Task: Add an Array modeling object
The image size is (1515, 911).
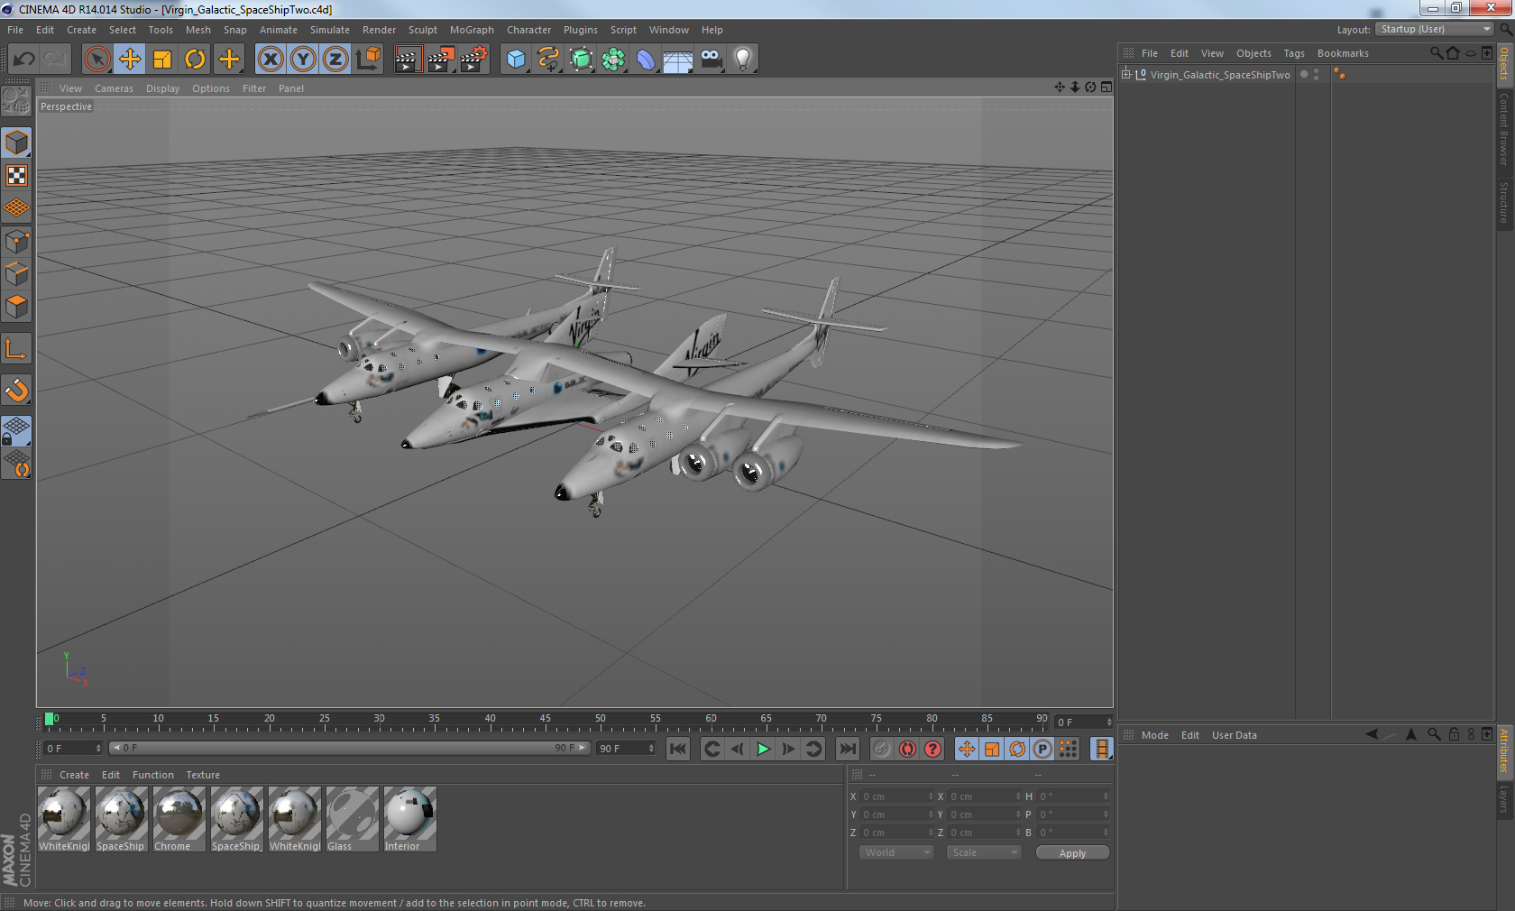Action: [x=613, y=60]
